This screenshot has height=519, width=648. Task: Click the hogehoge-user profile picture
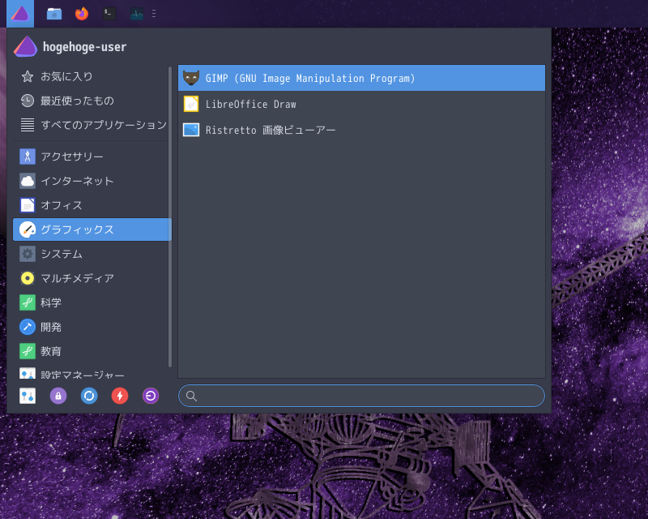[x=26, y=46]
